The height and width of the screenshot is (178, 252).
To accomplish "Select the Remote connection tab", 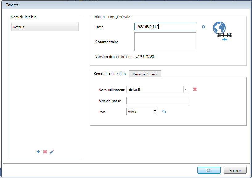I will [109, 74].
